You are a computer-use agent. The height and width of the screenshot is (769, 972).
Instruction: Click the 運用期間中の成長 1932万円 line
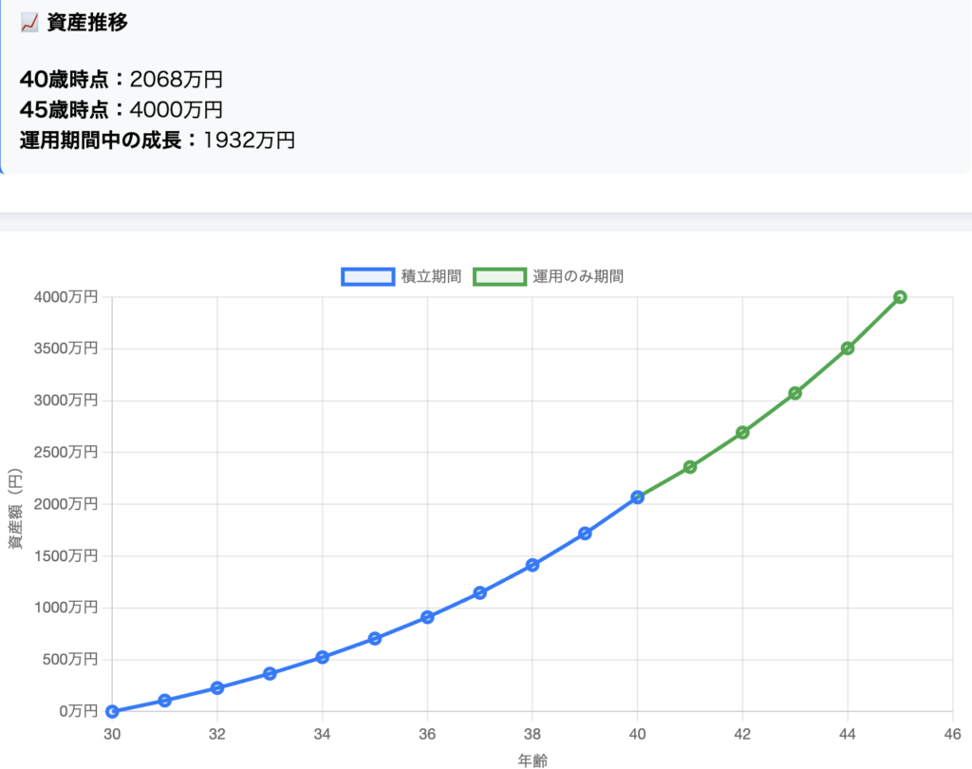click(158, 141)
